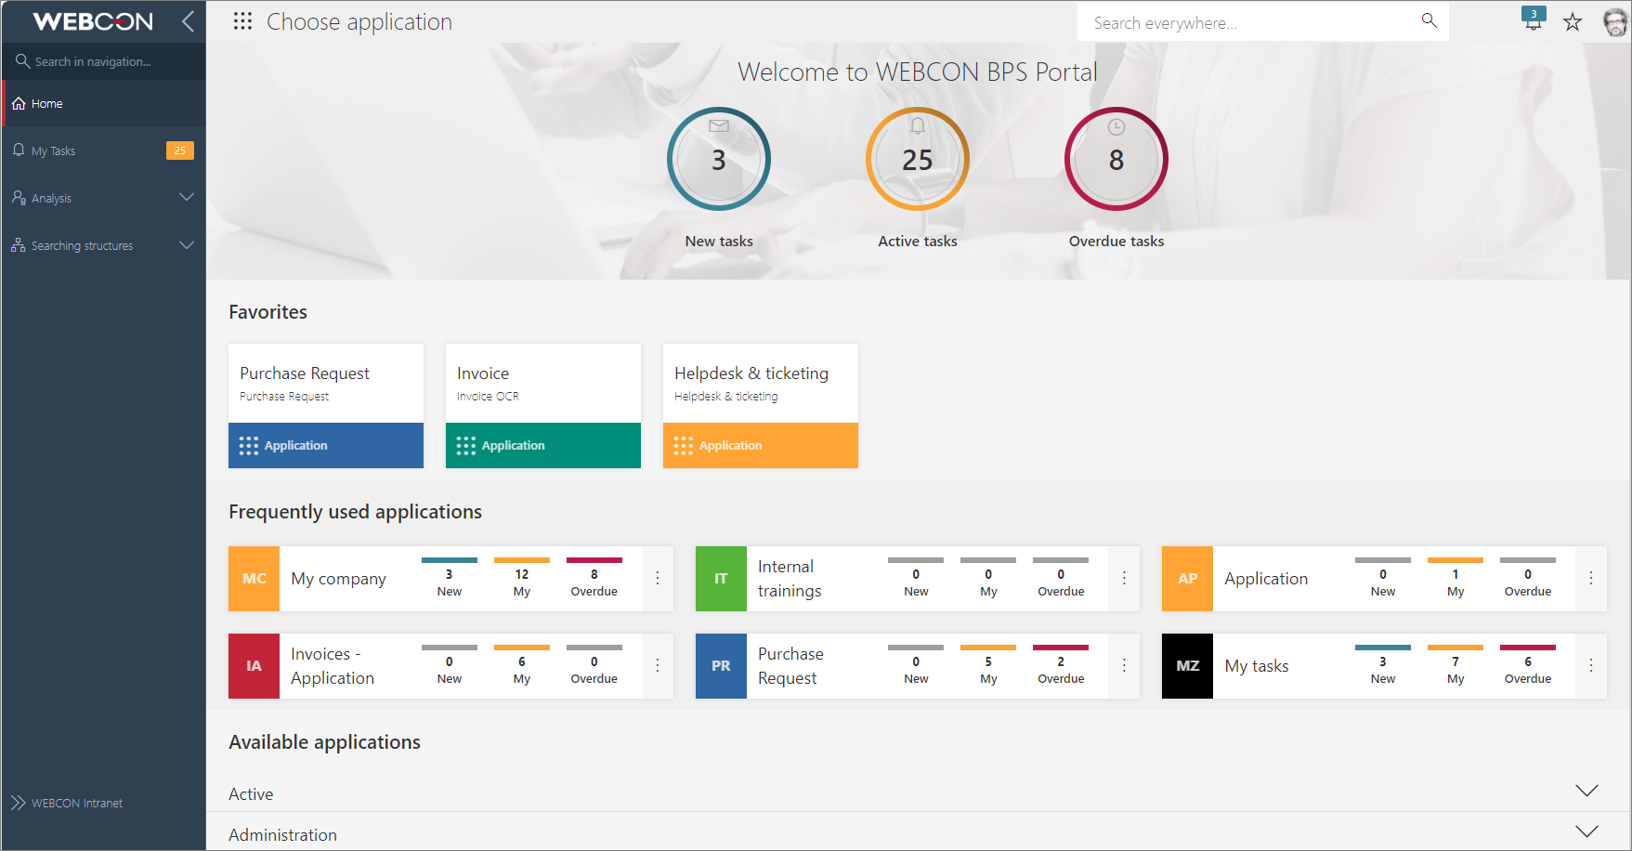Screen dimensions: 1632x851
Task: Click the IA icon of Invoices - Application
Action: [x=254, y=665]
